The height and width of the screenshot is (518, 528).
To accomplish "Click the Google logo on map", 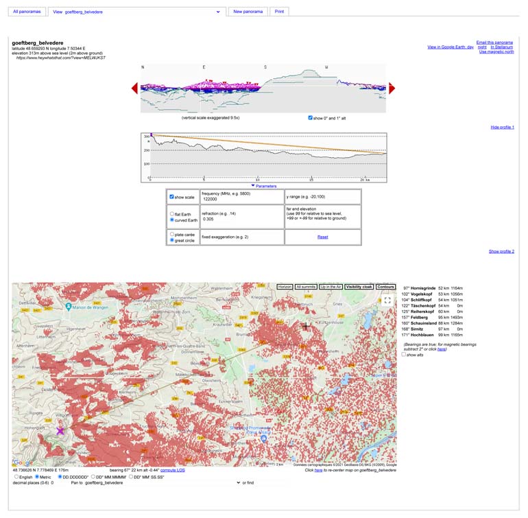I will (x=21, y=462).
